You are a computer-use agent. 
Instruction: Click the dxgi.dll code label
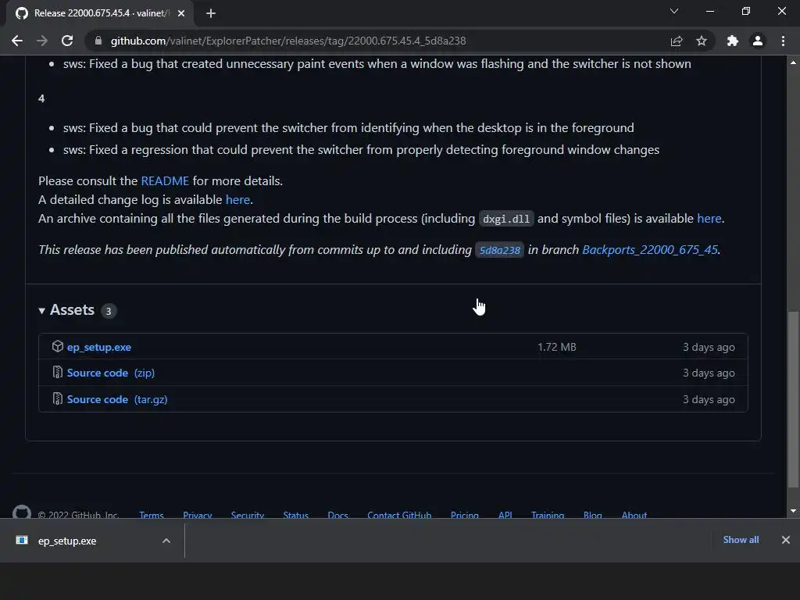[506, 219]
